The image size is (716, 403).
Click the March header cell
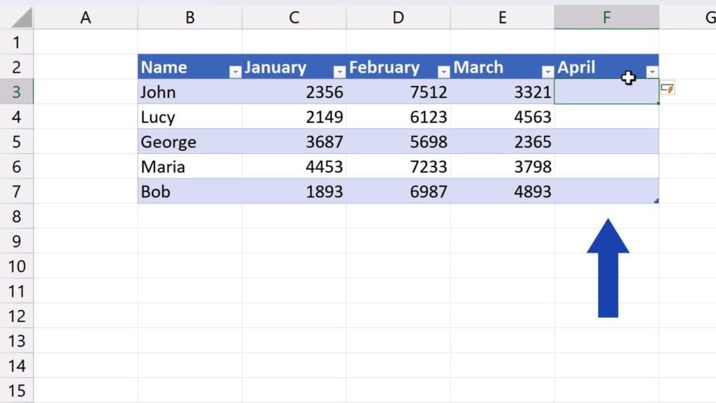tap(502, 66)
